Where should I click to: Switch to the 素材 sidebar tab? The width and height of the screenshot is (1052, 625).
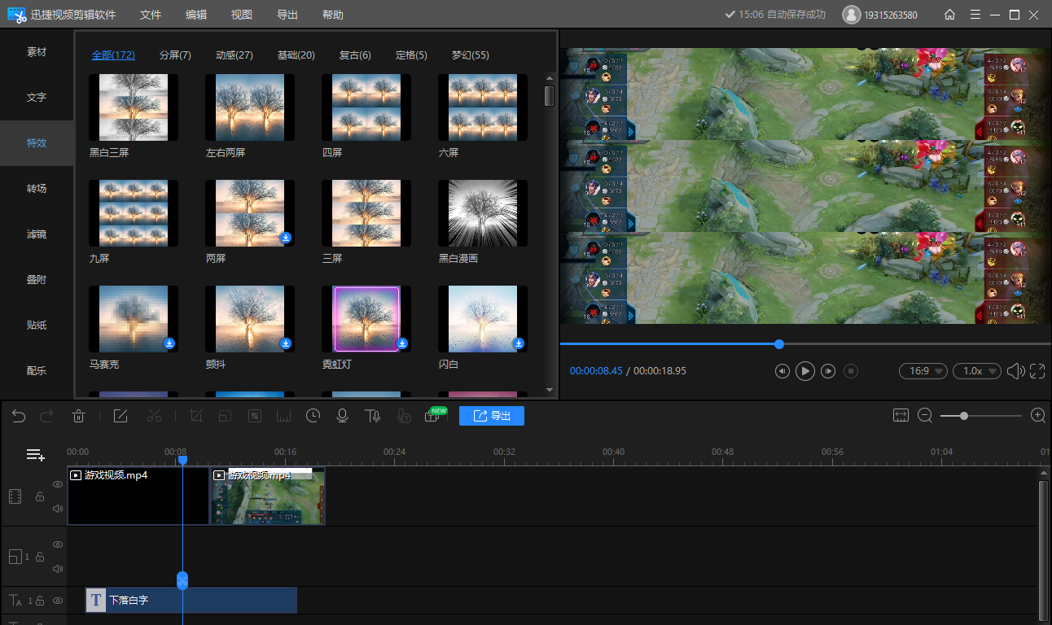tap(37, 52)
